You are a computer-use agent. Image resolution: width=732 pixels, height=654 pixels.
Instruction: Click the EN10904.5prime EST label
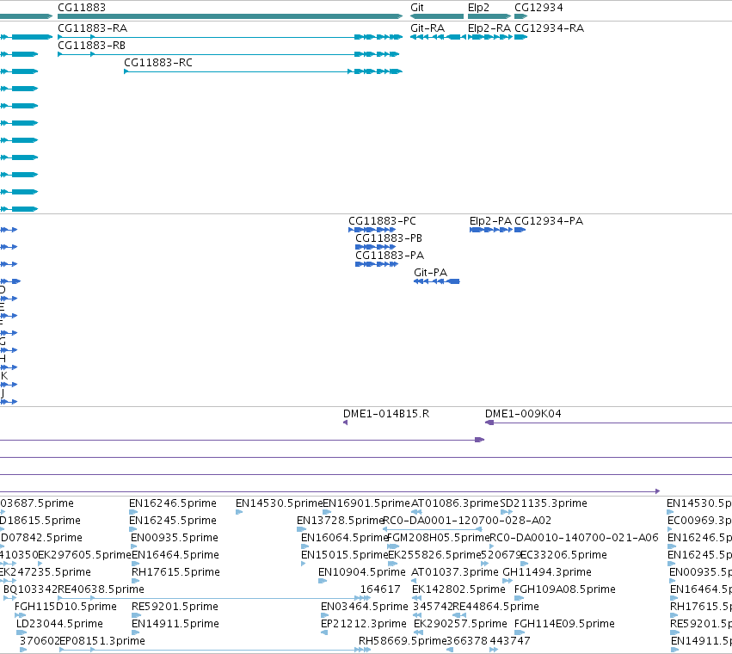[362, 572]
